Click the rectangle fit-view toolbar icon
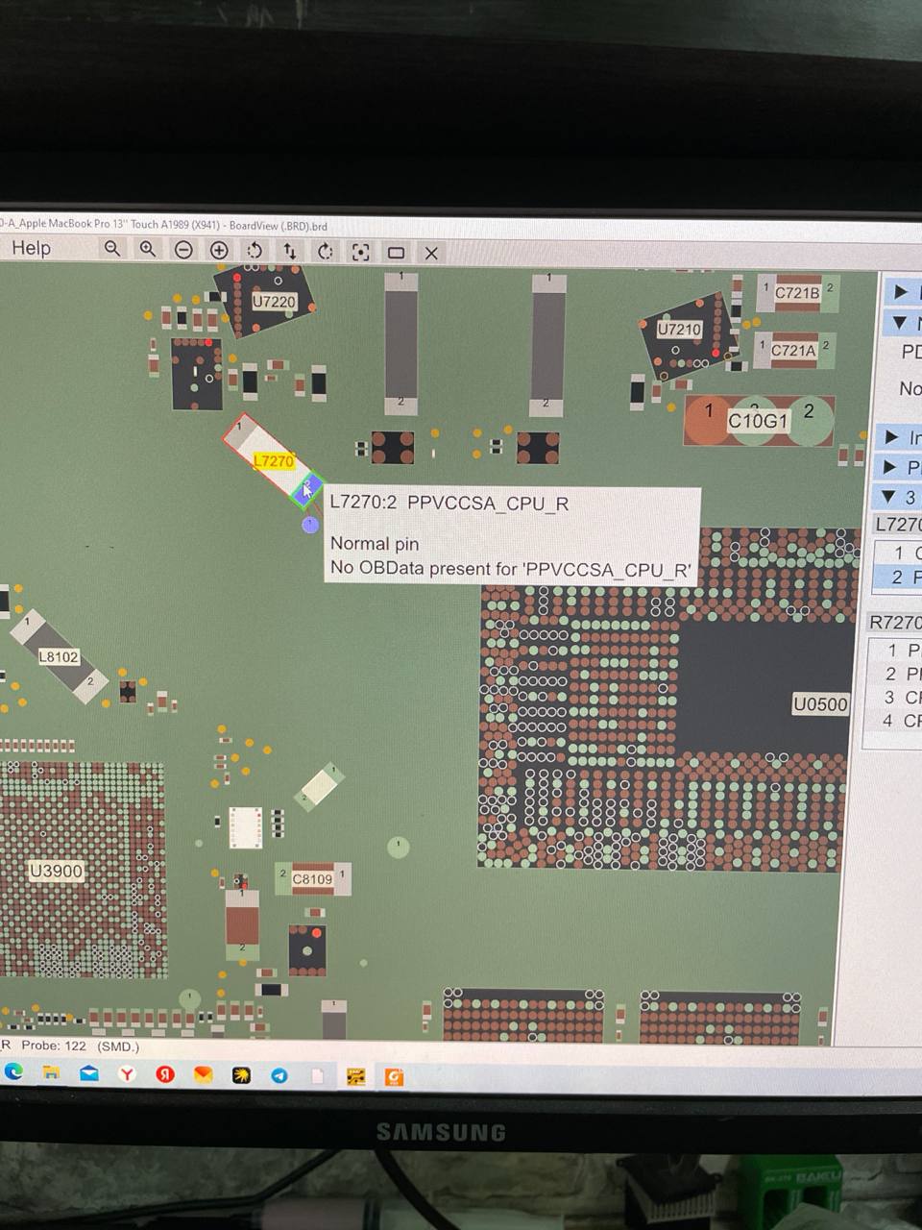 tap(396, 252)
